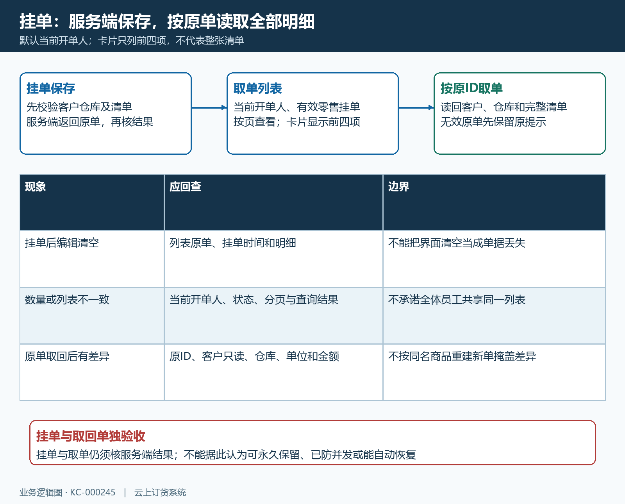Select the 按原ID取单 card heading
This screenshot has height=504, width=625.
tap(471, 88)
